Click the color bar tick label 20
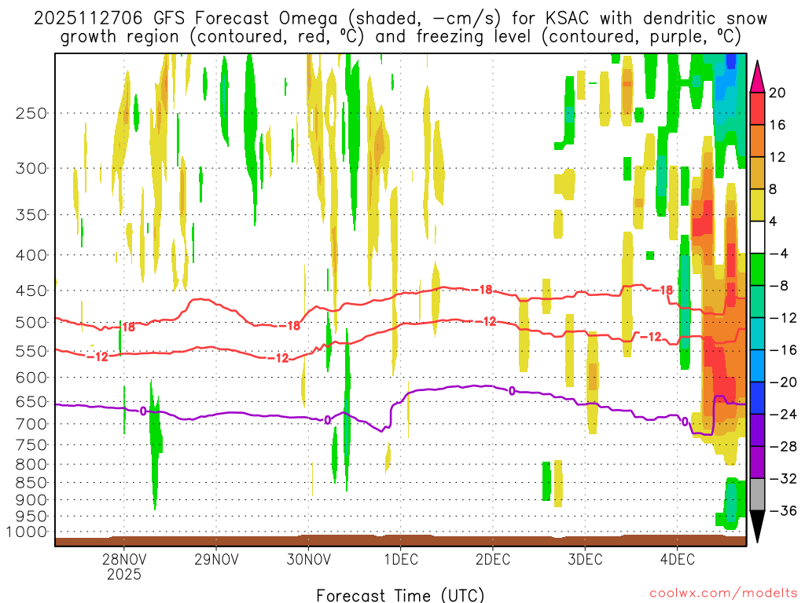 (x=777, y=93)
